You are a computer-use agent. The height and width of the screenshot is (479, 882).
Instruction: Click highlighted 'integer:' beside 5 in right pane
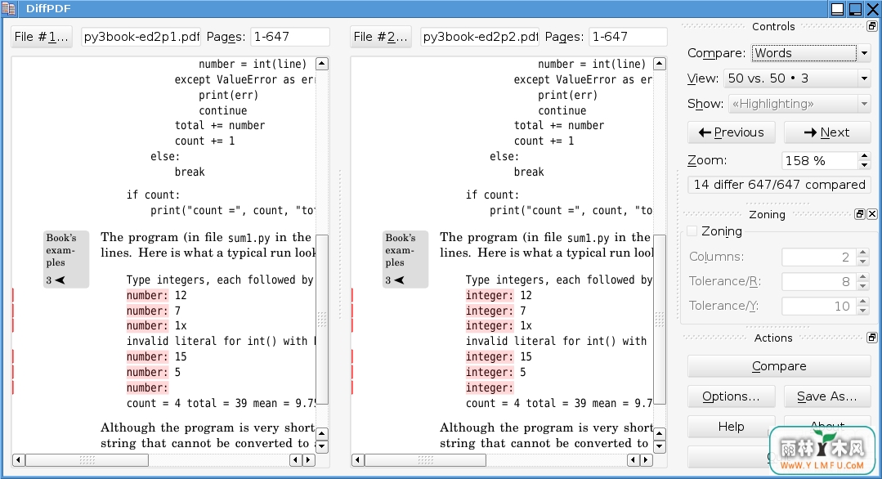tap(490, 372)
